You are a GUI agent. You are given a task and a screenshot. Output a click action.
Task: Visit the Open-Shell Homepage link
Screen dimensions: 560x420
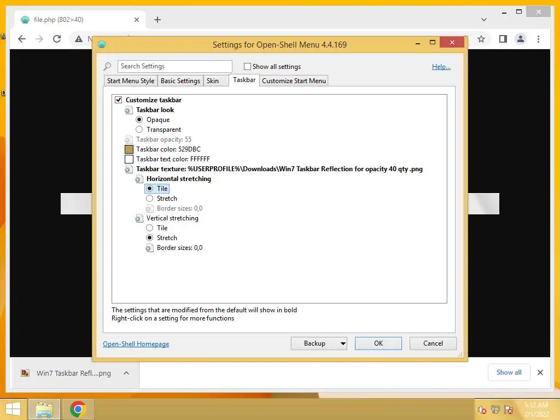point(136,344)
